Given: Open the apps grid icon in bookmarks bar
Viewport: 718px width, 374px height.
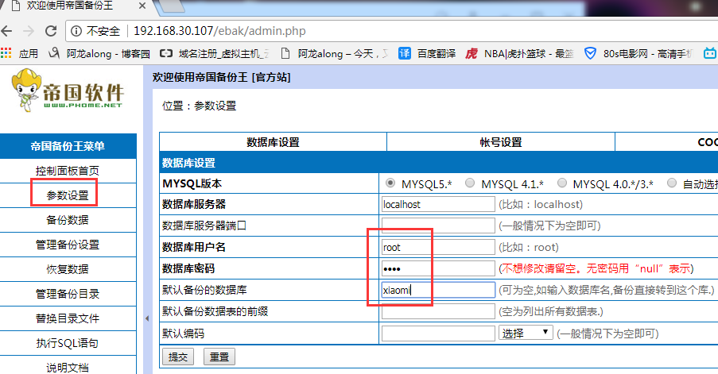Looking at the screenshot, I should click(7, 54).
